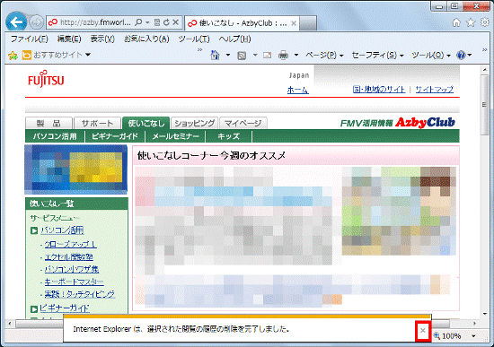Open the セーフティ(S) dropdown menu
This screenshot has height=347, width=494.
point(377,56)
